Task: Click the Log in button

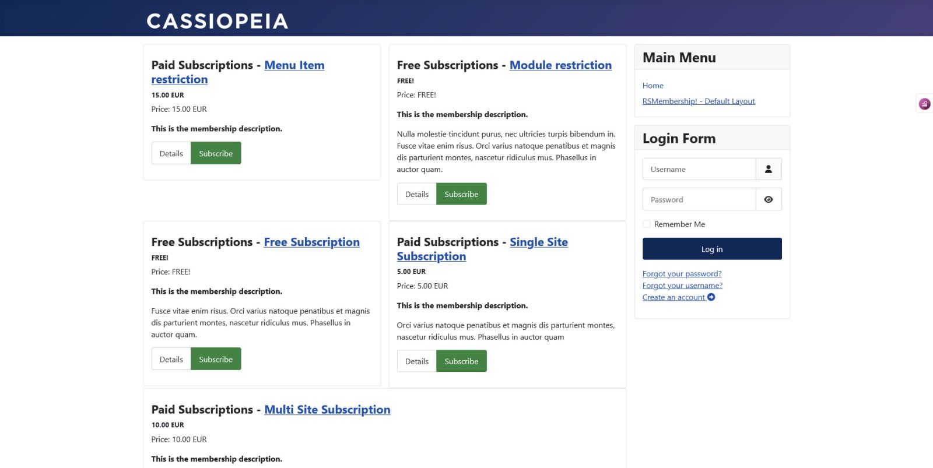Action: pyautogui.click(x=712, y=249)
